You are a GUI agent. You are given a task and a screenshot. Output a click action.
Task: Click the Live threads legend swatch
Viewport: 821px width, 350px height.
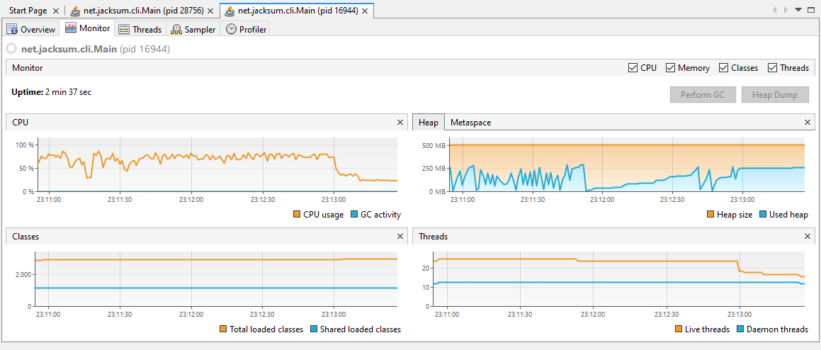[x=679, y=329]
